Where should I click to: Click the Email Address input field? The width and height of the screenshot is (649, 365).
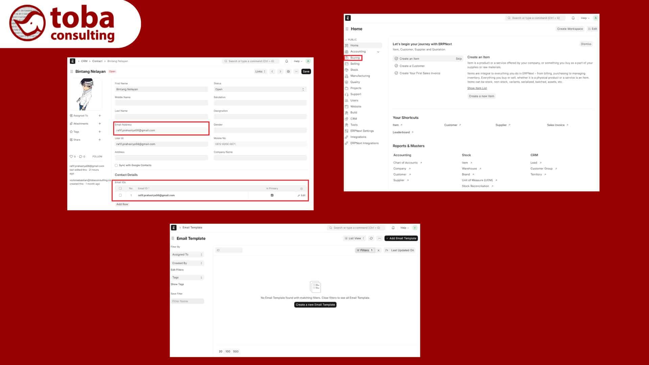coord(161,130)
